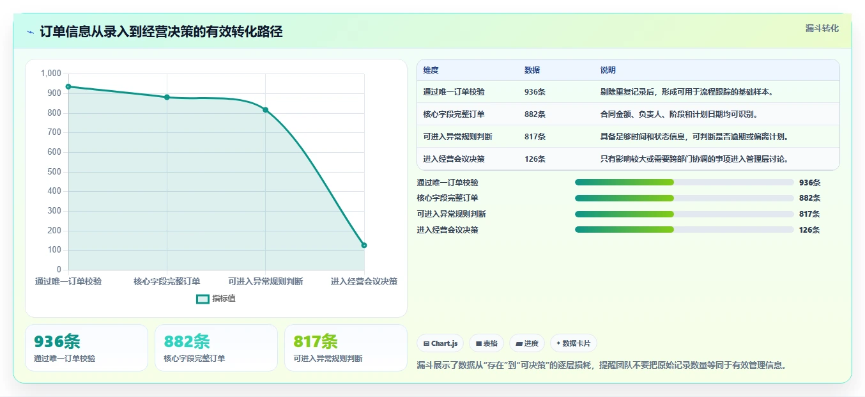Click the y-axis value 1,000
The height and width of the screenshot is (397, 865).
(x=51, y=74)
